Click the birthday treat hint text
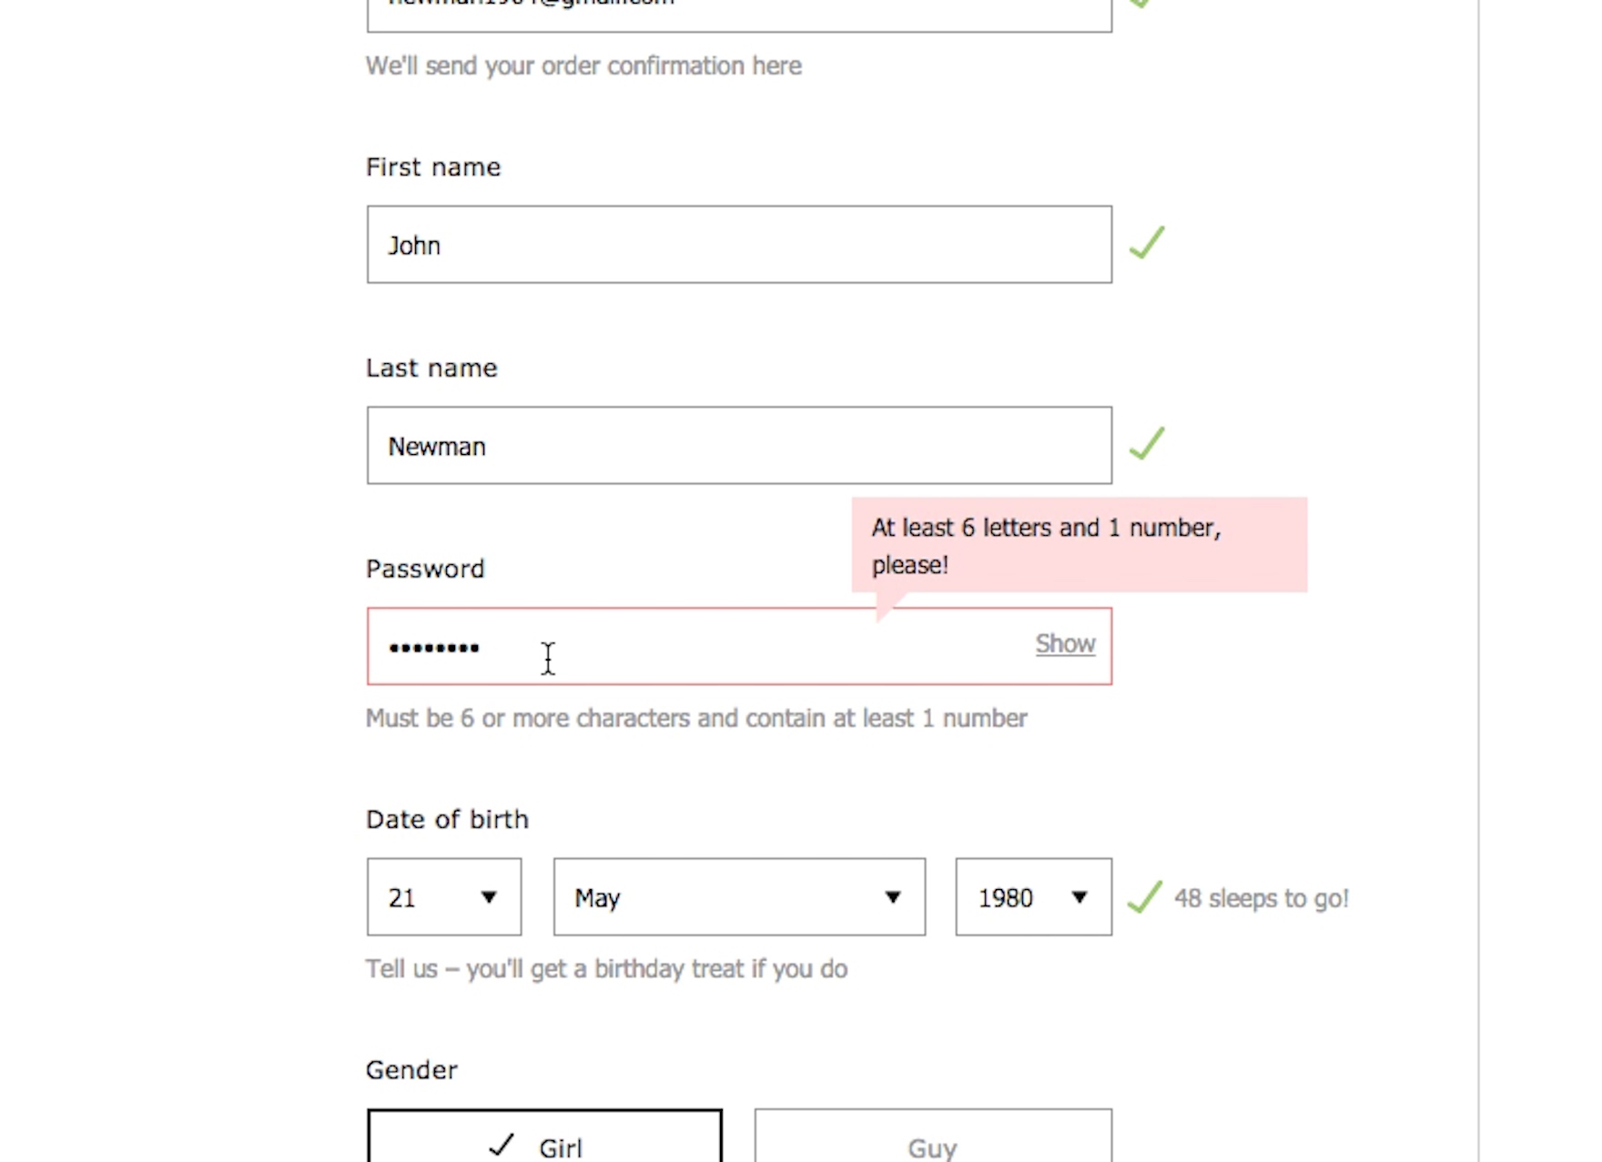 click(606, 969)
